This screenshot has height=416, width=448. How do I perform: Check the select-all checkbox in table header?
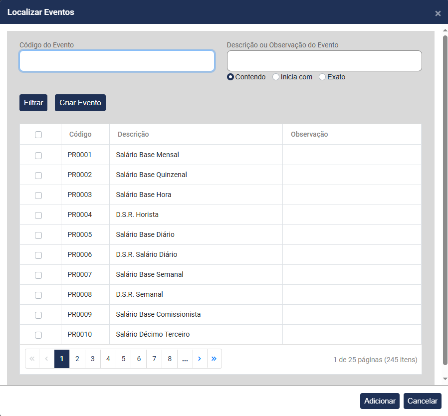38,135
